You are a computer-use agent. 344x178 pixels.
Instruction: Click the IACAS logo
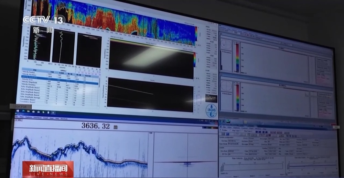(211, 110)
